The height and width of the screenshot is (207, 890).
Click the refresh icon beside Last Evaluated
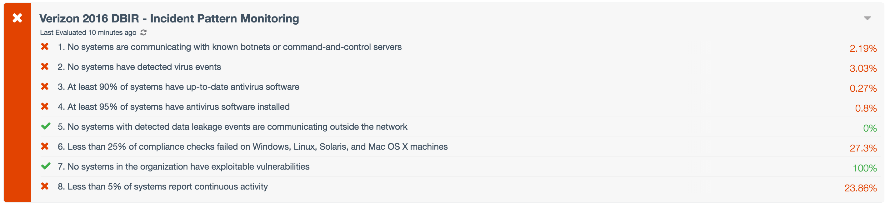[143, 33]
